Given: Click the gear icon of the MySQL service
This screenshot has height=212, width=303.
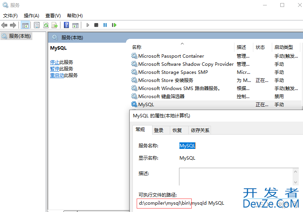Looking at the screenshot, I should (x=134, y=104).
